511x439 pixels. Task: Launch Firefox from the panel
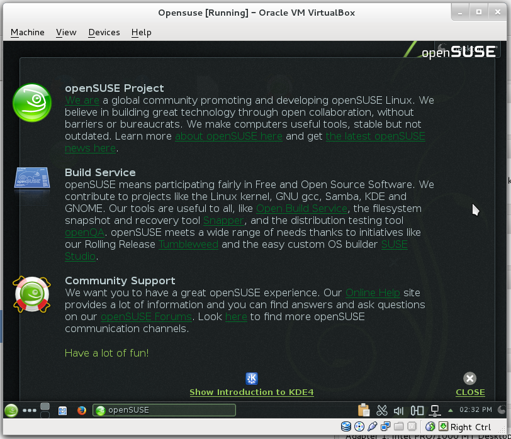(x=81, y=410)
